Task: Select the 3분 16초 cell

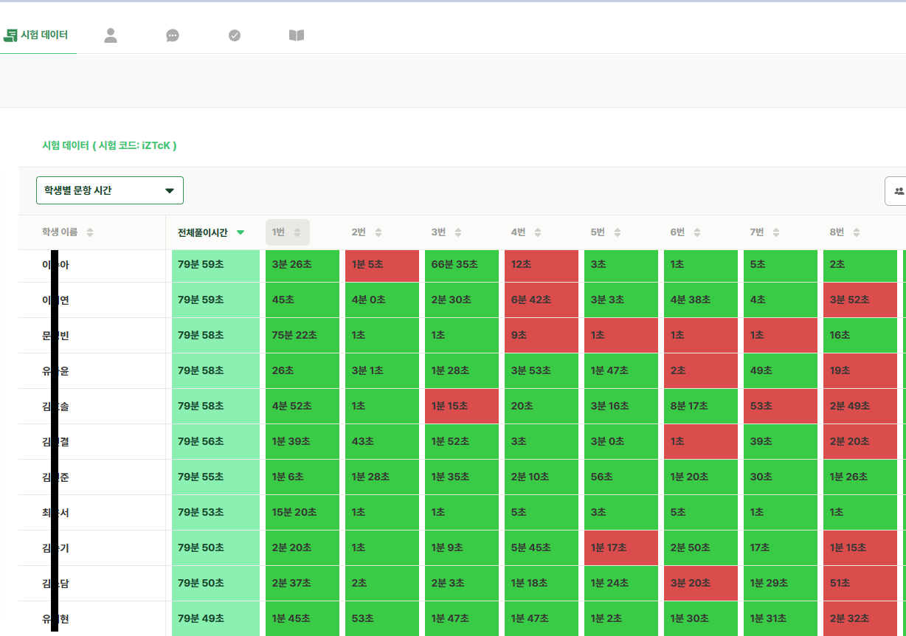Action: 621,406
